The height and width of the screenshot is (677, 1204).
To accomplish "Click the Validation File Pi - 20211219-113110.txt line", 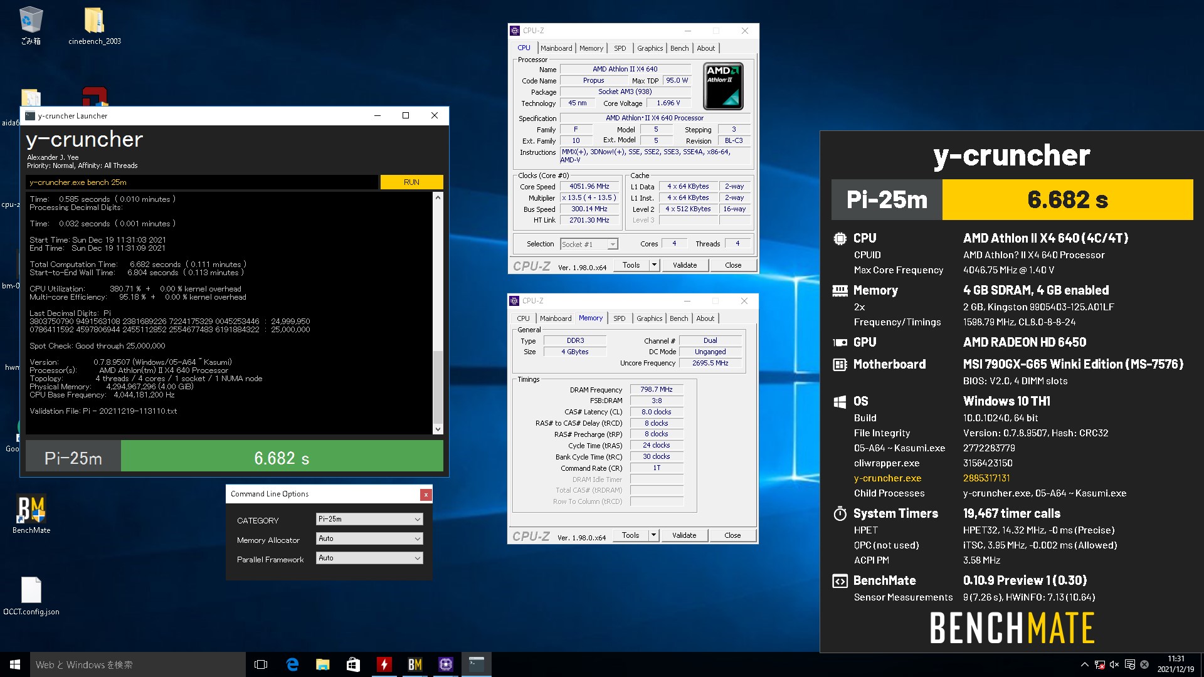I will (x=103, y=411).
